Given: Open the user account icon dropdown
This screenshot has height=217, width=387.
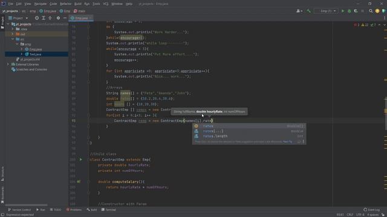Looking at the screenshot, I should (299, 11).
